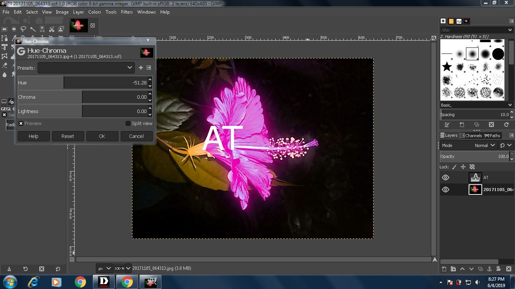Toggle the Lock pixels brush icon
The height and width of the screenshot is (289, 515).
coord(454,167)
